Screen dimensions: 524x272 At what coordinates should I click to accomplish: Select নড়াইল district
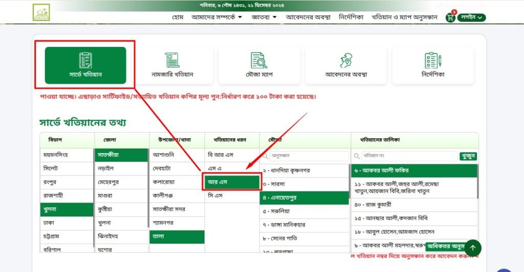click(x=121, y=169)
